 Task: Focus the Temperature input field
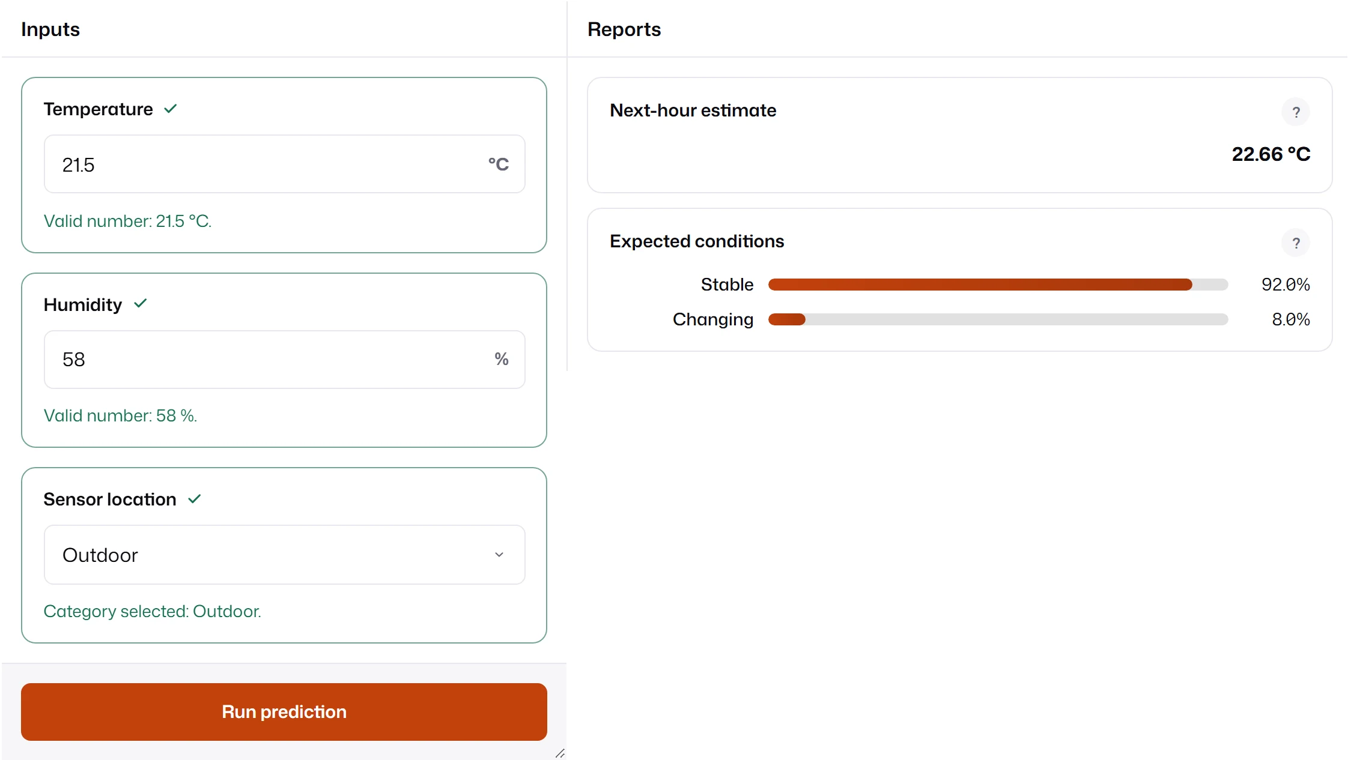[285, 164]
